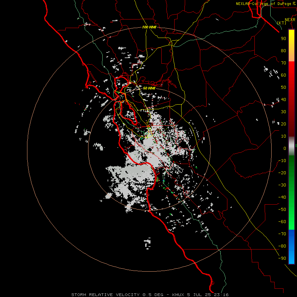Click the -20 value on velocity scale
The image size is (297, 297).
(282, 173)
